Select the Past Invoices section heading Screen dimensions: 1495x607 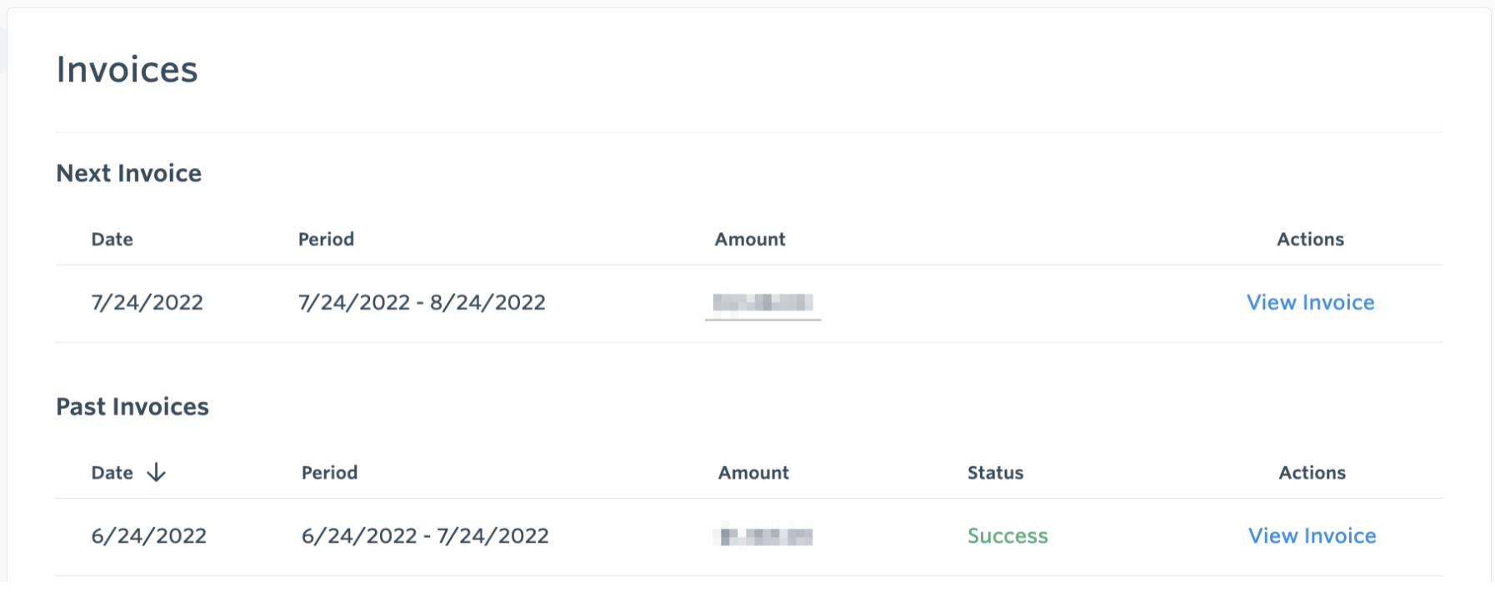pyautogui.click(x=132, y=406)
